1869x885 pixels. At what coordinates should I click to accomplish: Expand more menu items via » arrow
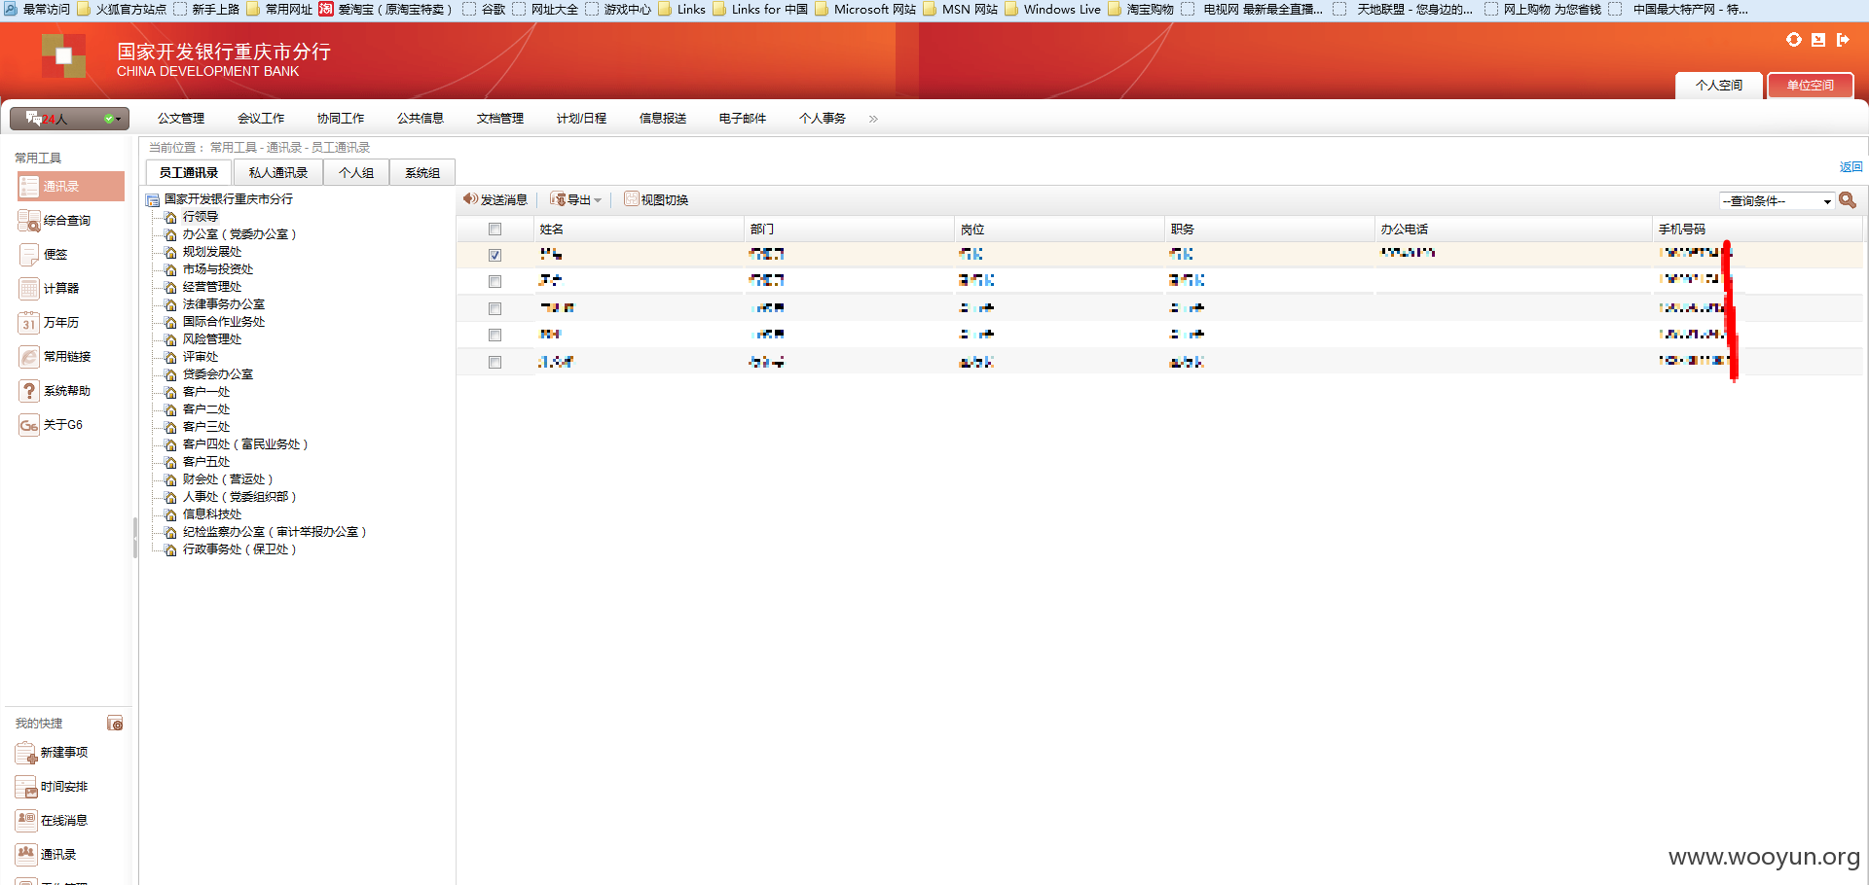[873, 119]
